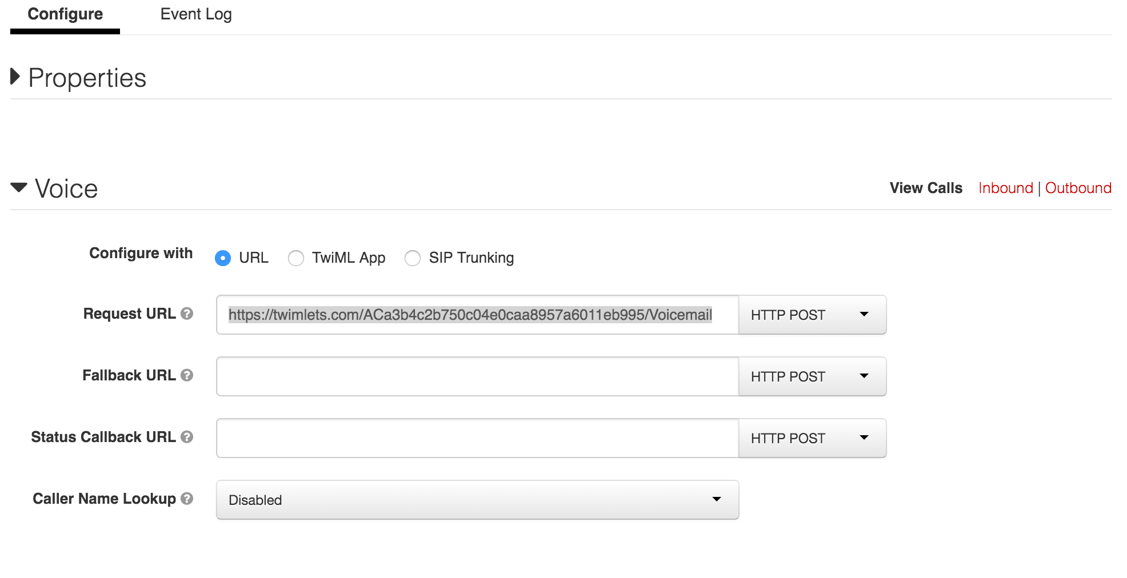Screen dimensions: 1127x578
Task: Click the empty Fallback URL field
Action: pyautogui.click(x=477, y=376)
